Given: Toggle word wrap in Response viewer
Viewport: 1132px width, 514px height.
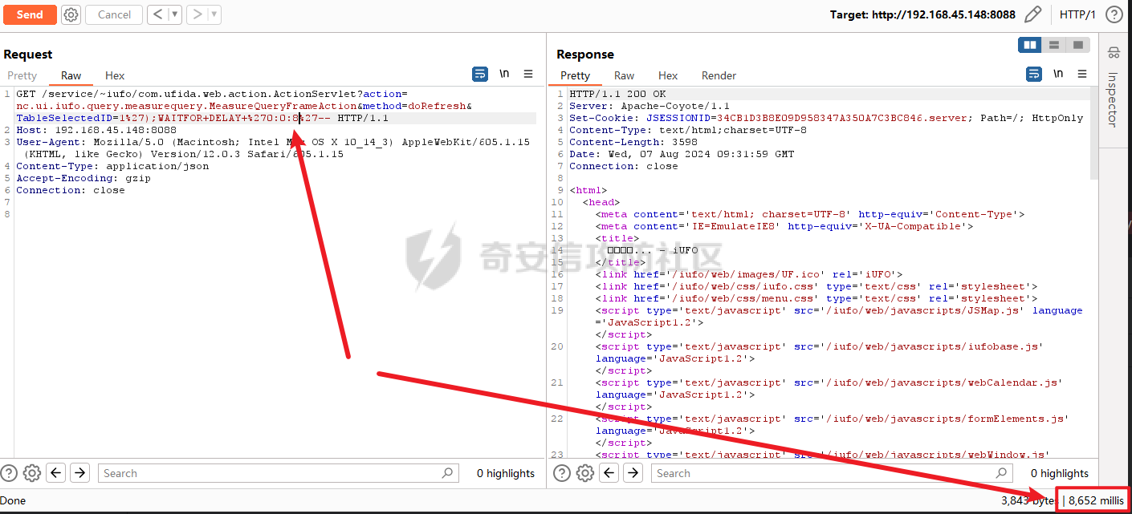Looking at the screenshot, I should tap(1034, 74).
